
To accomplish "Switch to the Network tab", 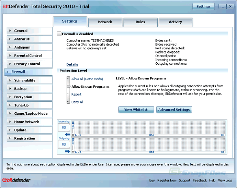I will (x=105, y=22).
